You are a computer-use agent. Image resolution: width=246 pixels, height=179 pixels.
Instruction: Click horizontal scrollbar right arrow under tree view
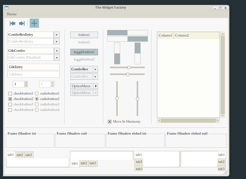click(x=218, y=120)
